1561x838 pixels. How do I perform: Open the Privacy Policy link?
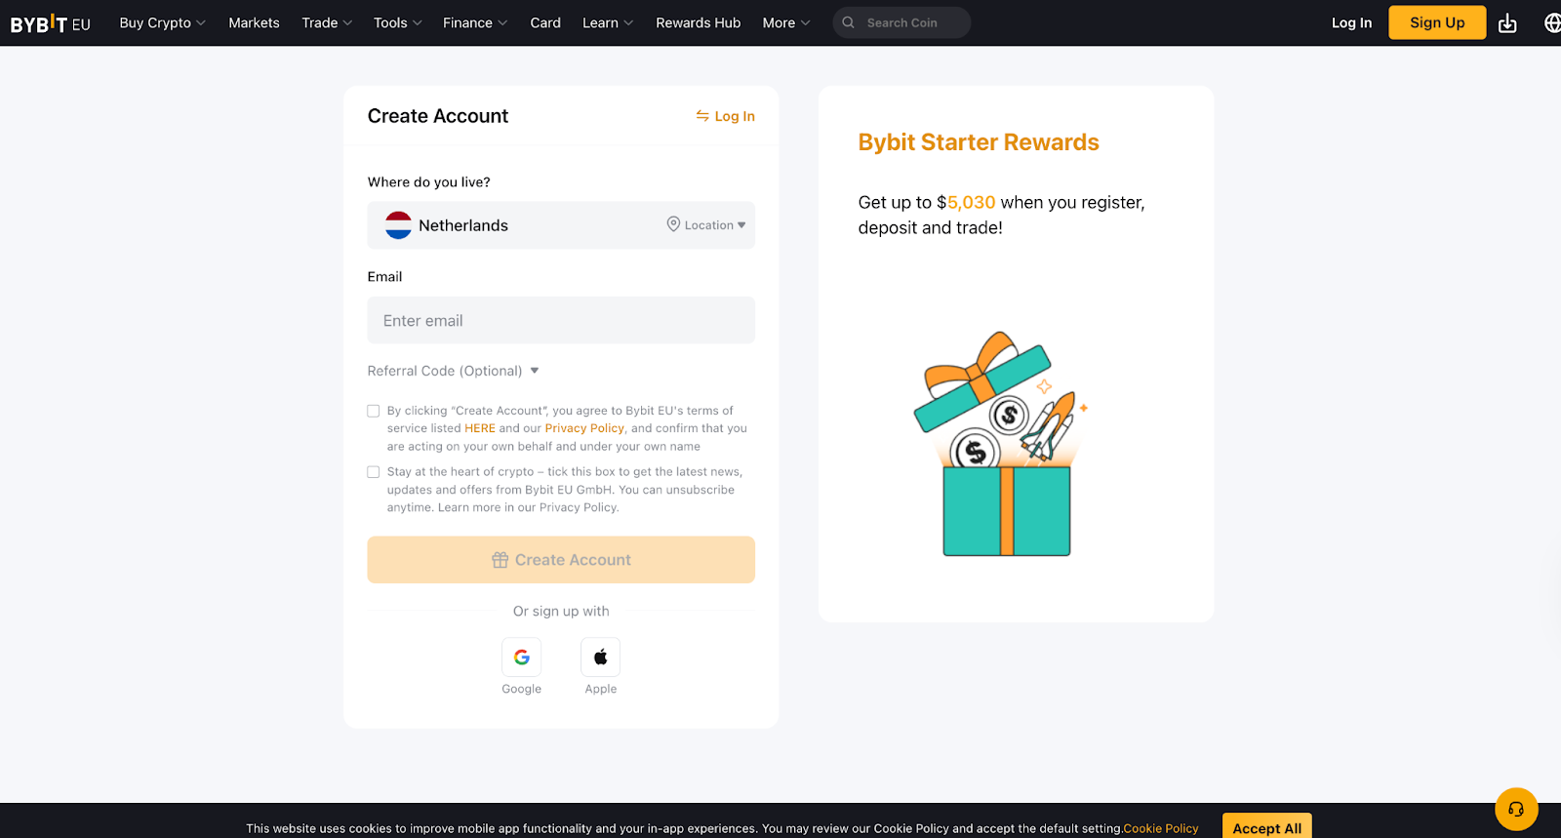(584, 428)
